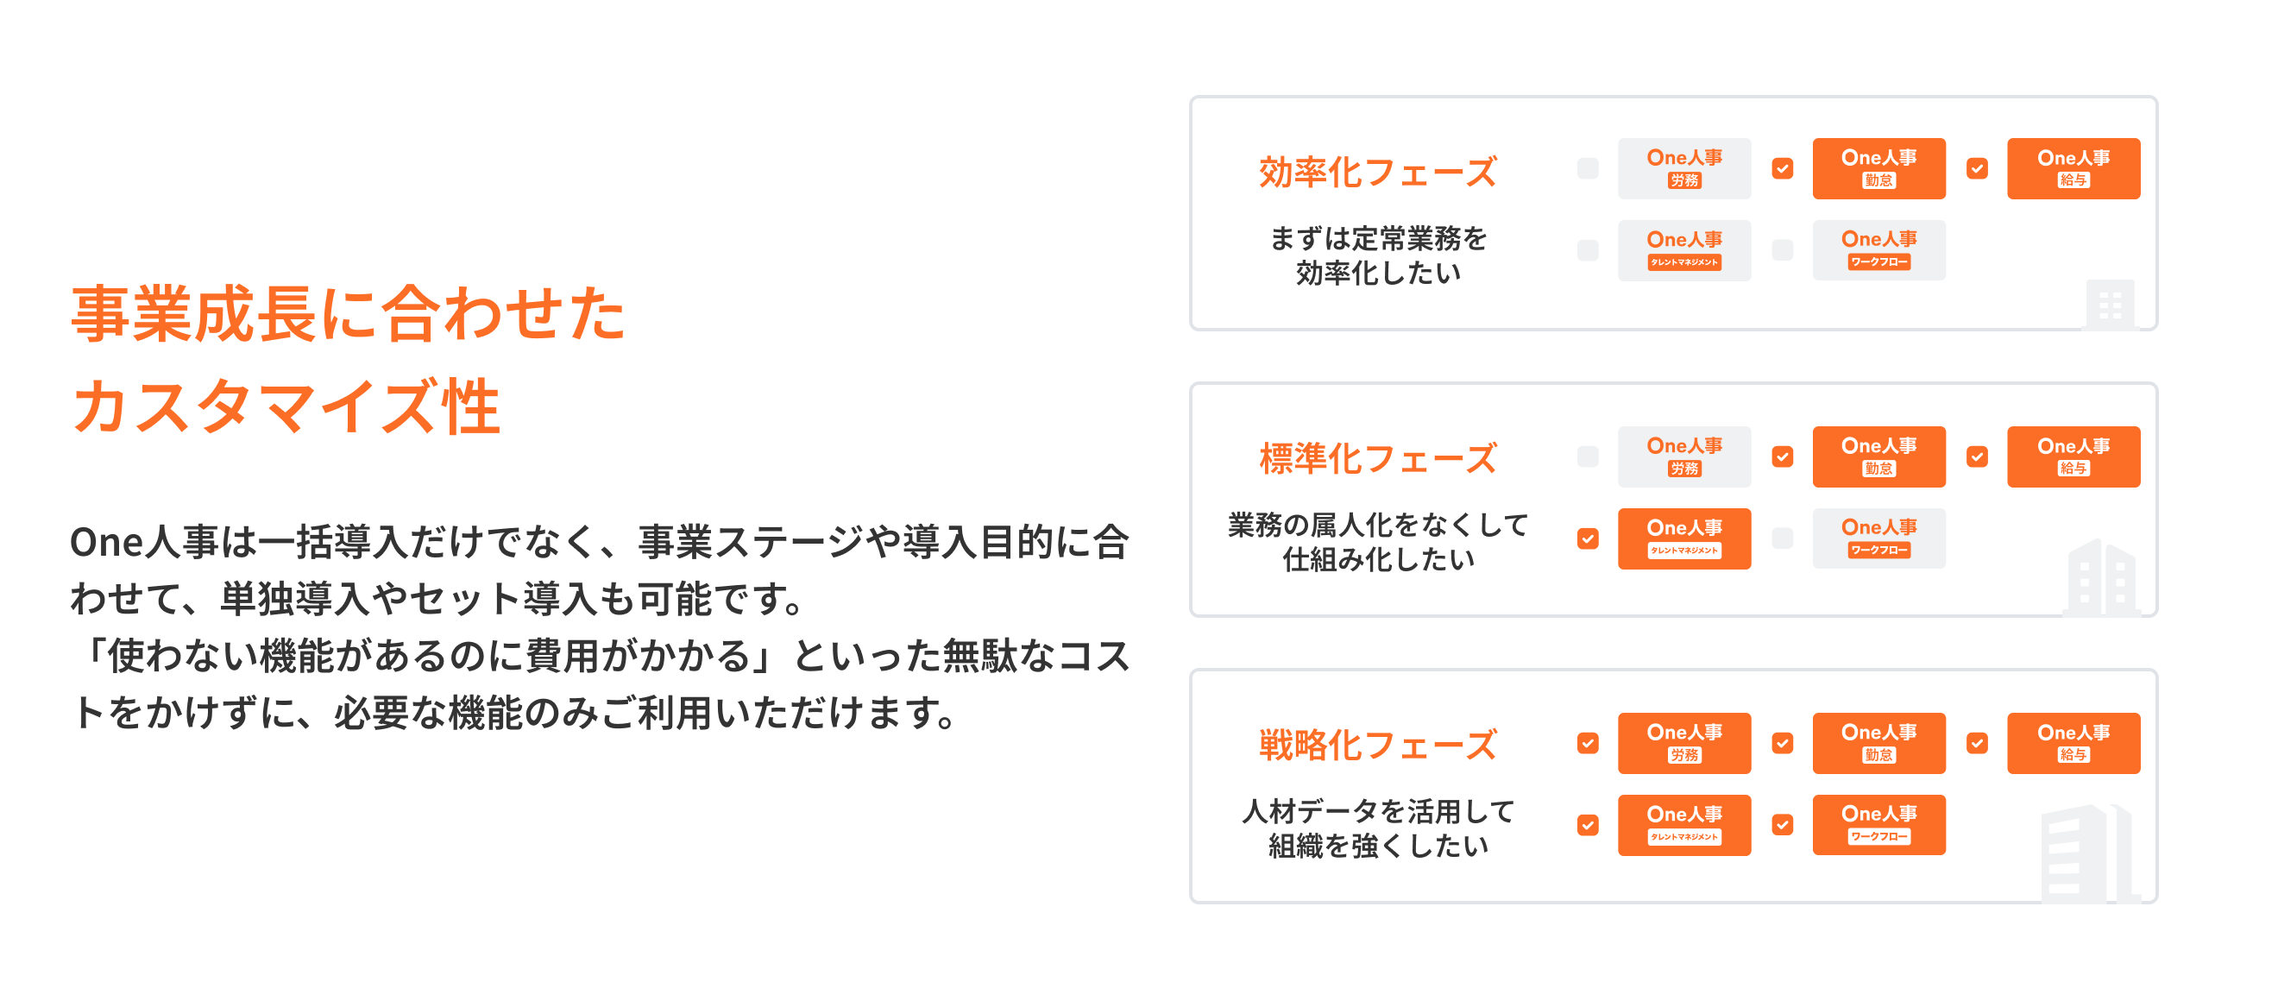Enable the 労務 checkbox in 効率化フェーズ
2278x1001 pixels.
pyautogui.click(x=1588, y=168)
